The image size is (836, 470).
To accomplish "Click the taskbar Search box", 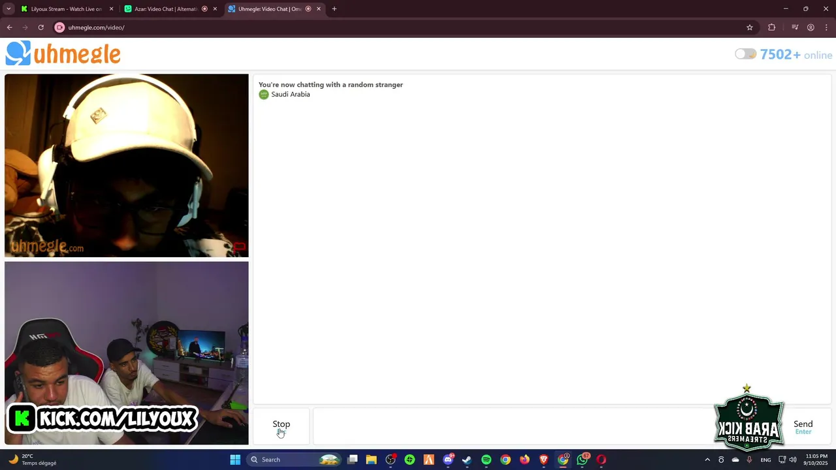I will [295, 460].
